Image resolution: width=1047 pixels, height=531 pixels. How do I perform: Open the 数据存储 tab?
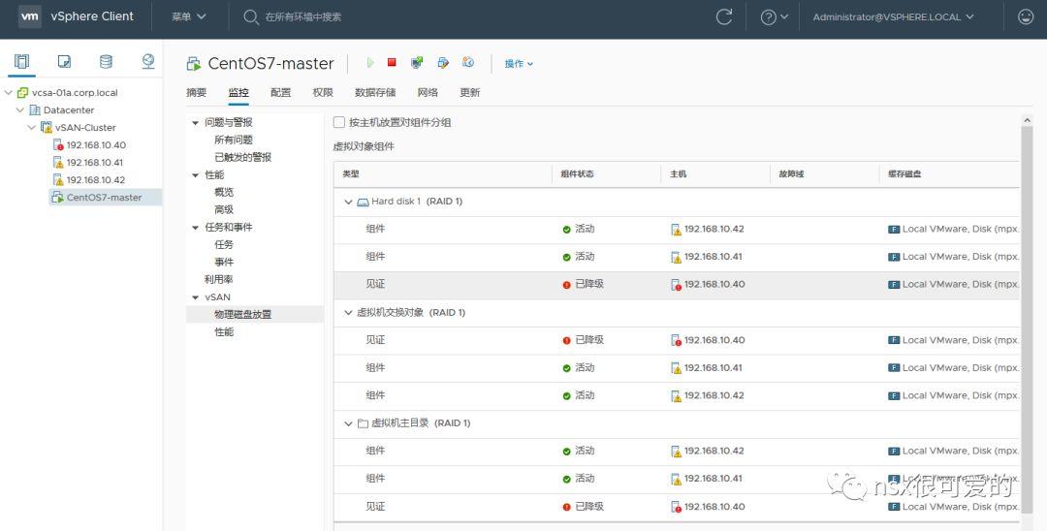[375, 93]
